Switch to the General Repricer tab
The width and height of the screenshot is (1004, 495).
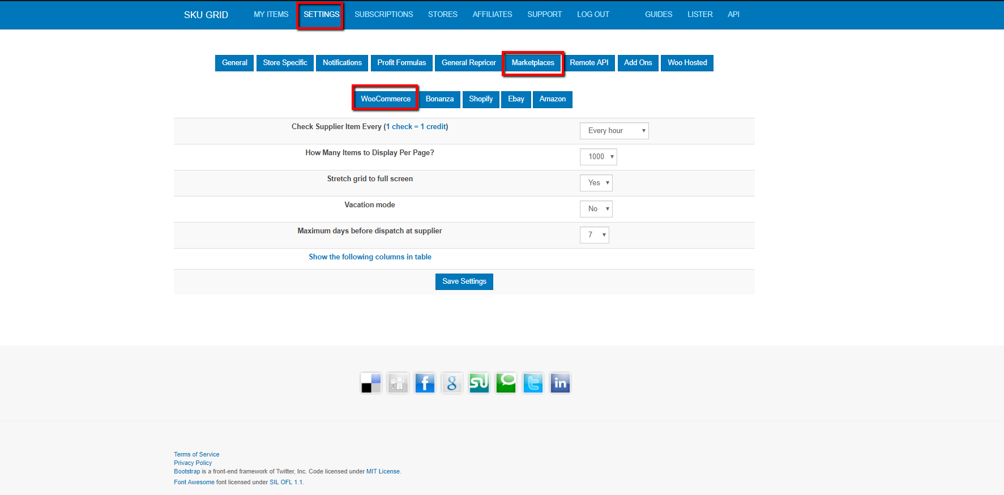pos(469,63)
